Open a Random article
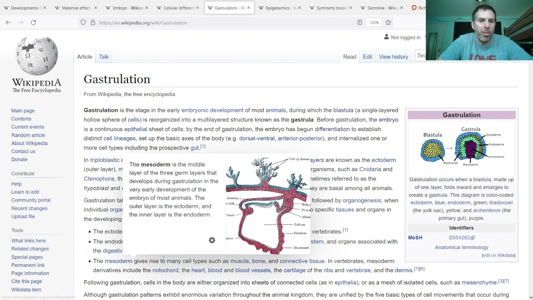The height and width of the screenshot is (300, 533). pyautogui.click(x=28, y=135)
